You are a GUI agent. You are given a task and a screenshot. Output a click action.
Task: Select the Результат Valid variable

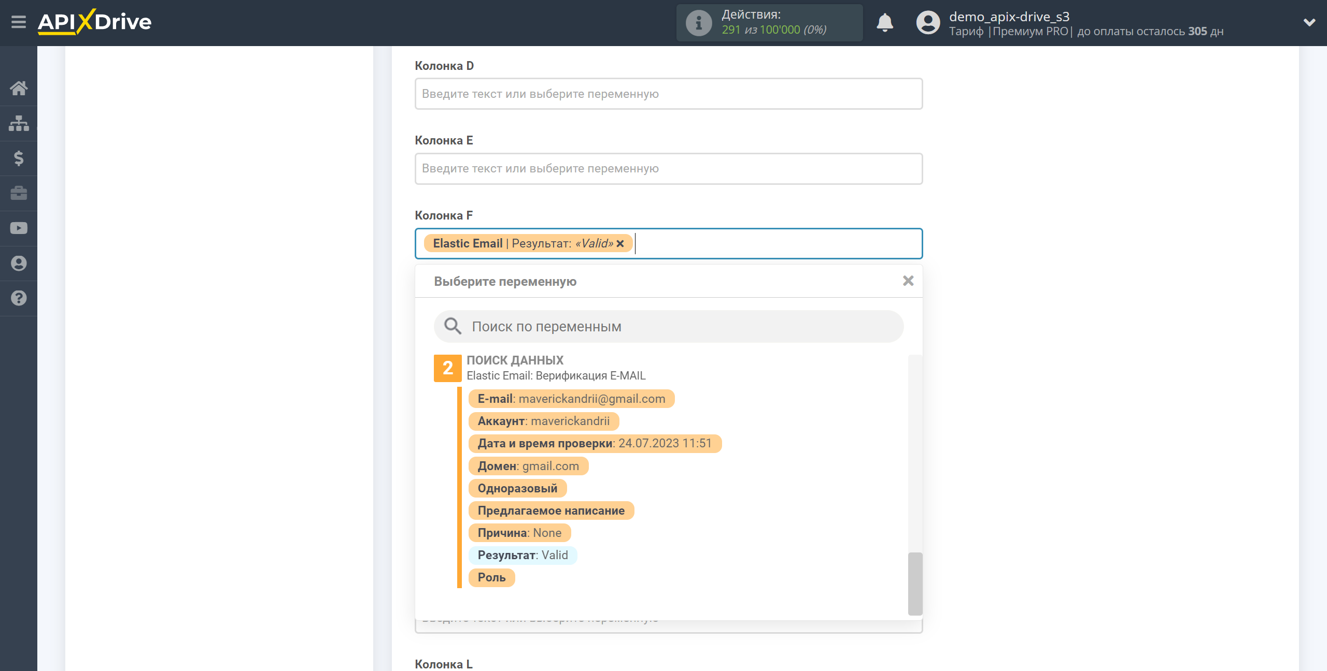click(523, 555)
